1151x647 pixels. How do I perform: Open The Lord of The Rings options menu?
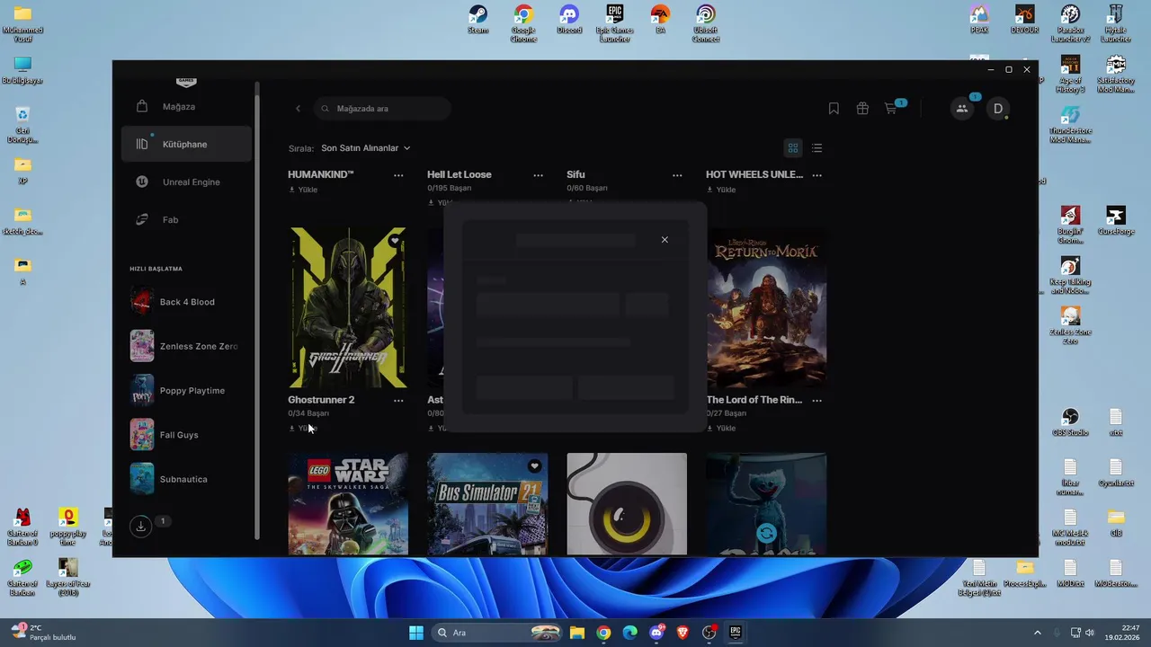tap(816, 401)
